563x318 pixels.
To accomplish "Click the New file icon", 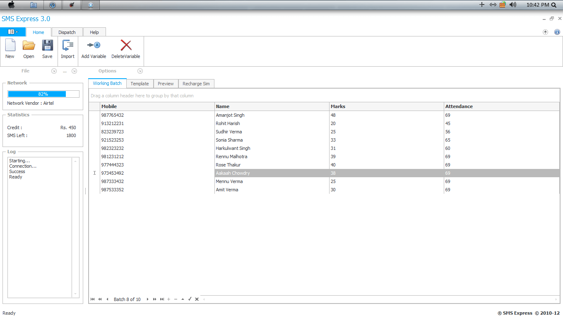I will [x=10, y=46].
